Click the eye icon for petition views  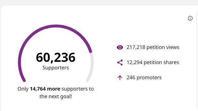click(x=120, y=47)
